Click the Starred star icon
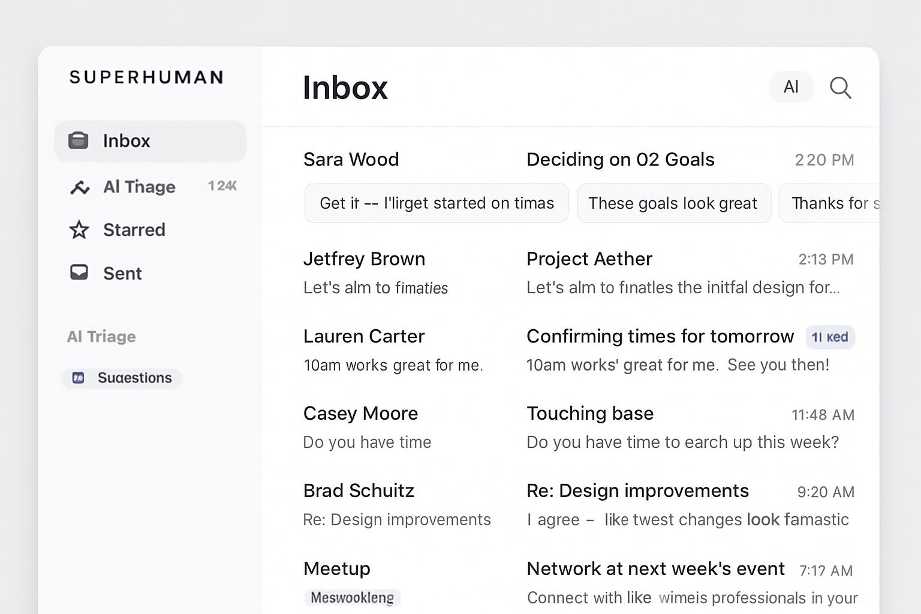The height and width of the screenshot is (614, 921). (79, 230)
